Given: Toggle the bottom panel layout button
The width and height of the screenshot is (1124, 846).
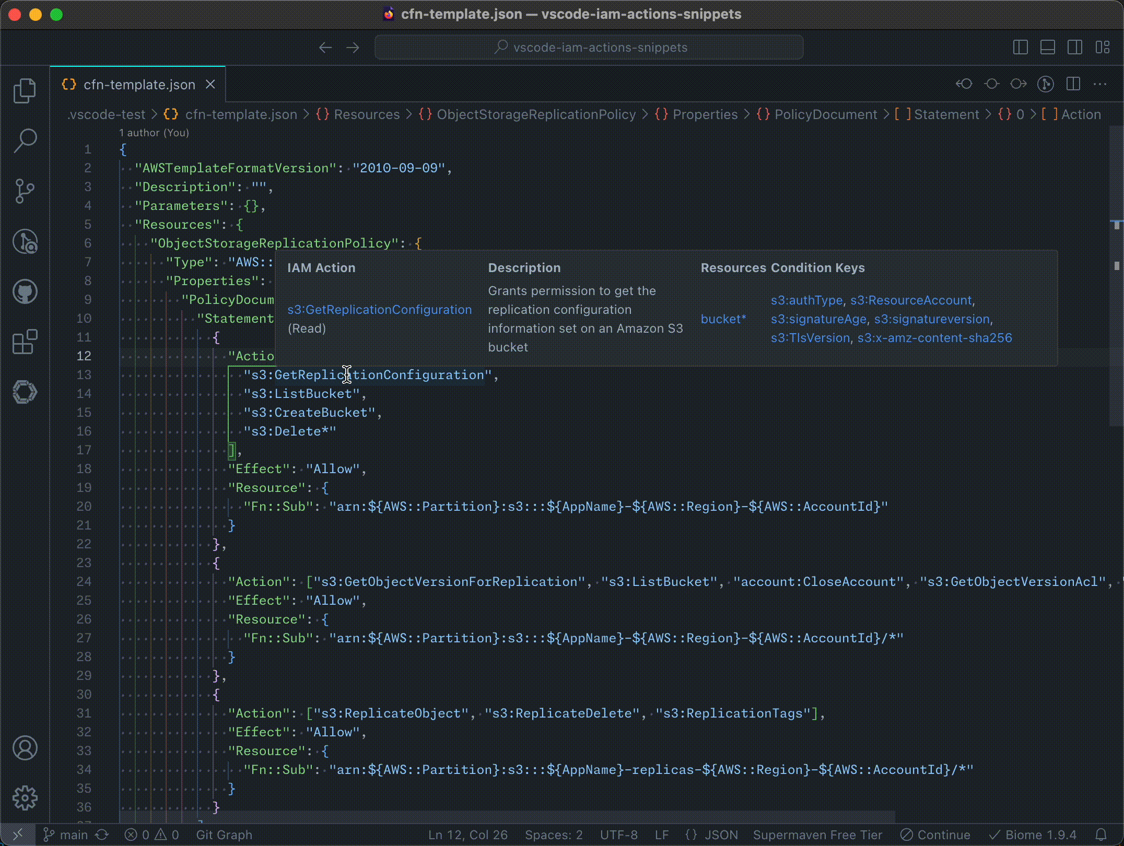Looking at the screenshot, I should [1047, 48].
